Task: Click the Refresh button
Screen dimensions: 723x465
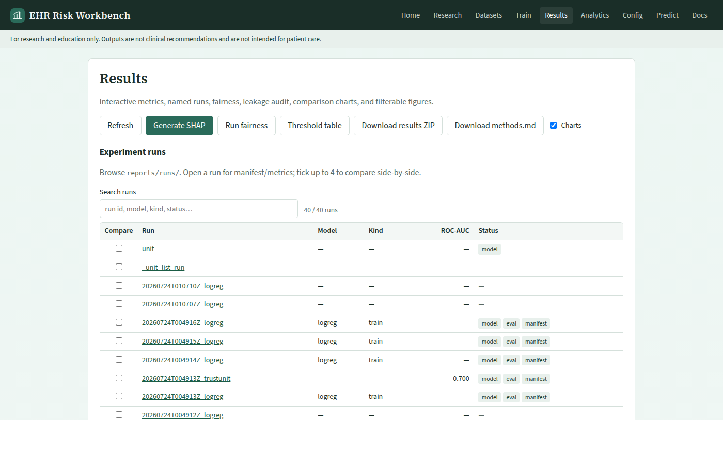Action: [x=120, y=126]
